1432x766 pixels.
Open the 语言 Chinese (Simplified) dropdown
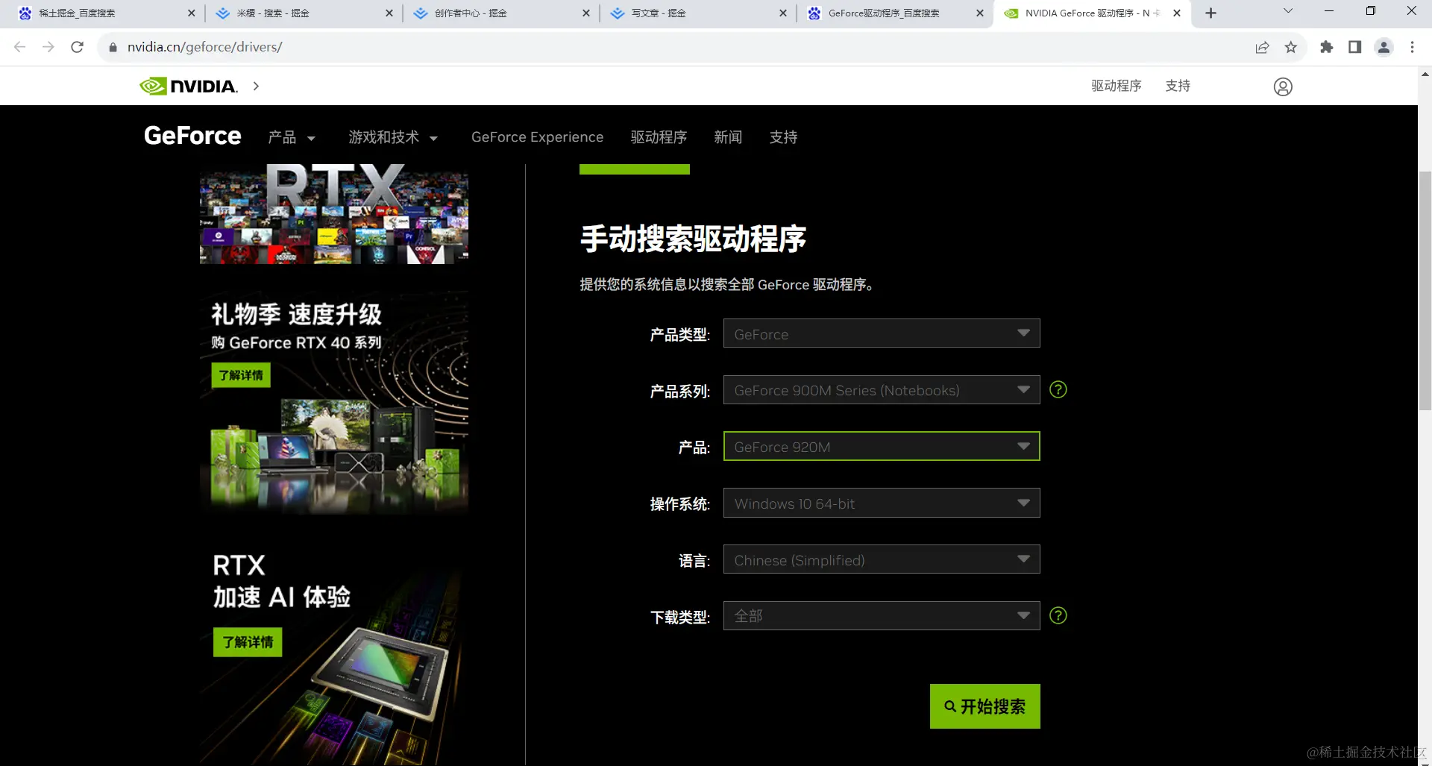pos(882,559)
